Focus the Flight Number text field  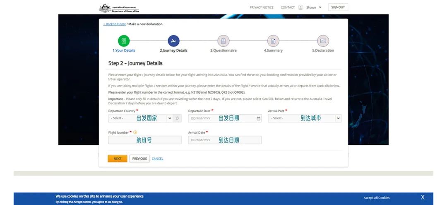[x=145, y=140]
